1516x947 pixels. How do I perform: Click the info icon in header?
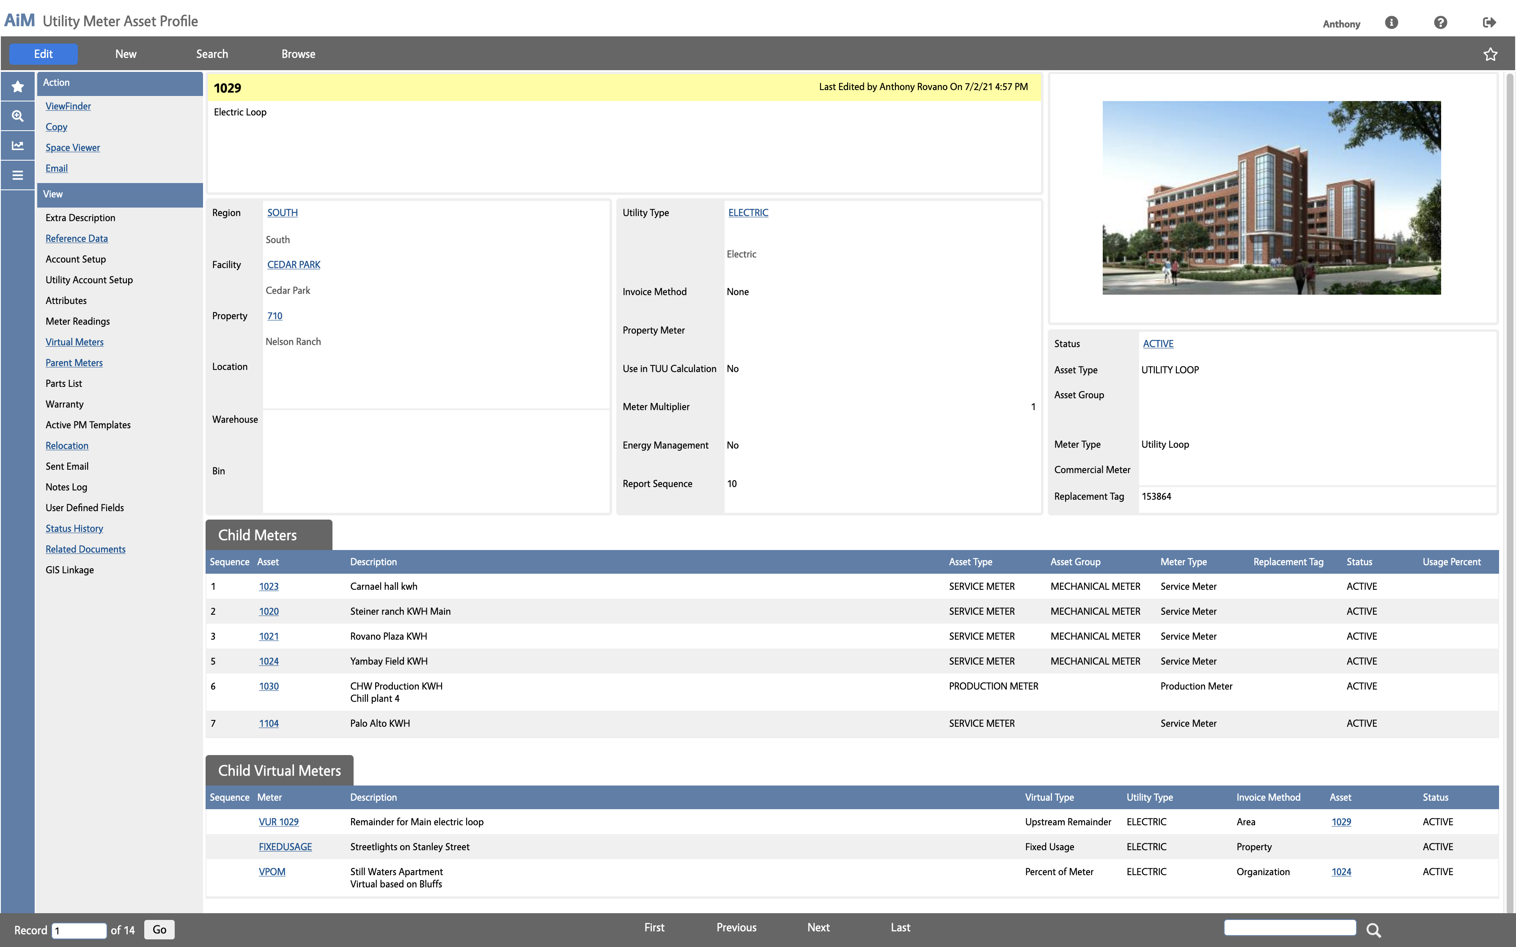[x=1391, y=22]
